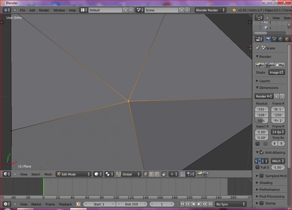The height and width of the screenshot is (210, 292).
Task: Switch to Object properties tab
Action: (x=287, y=39)
